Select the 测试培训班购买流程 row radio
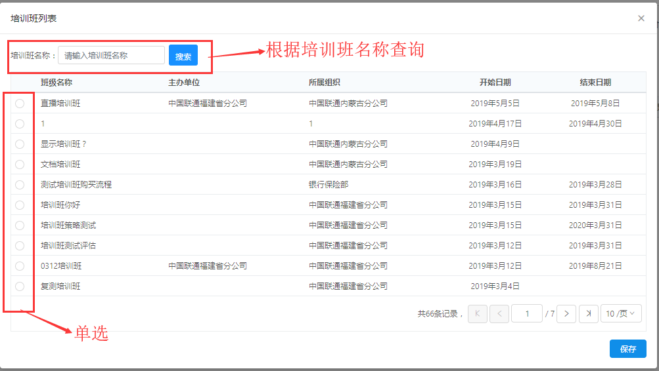The width and height of the screenshot is (659, 371). 20,185
